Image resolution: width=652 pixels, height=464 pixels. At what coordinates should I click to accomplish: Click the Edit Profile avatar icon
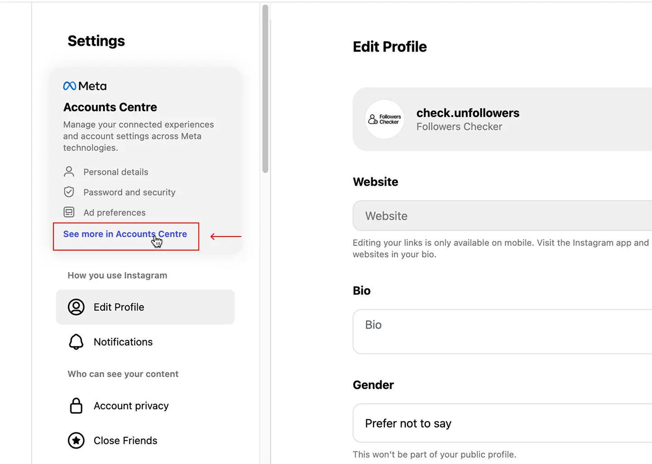point(76,307)
